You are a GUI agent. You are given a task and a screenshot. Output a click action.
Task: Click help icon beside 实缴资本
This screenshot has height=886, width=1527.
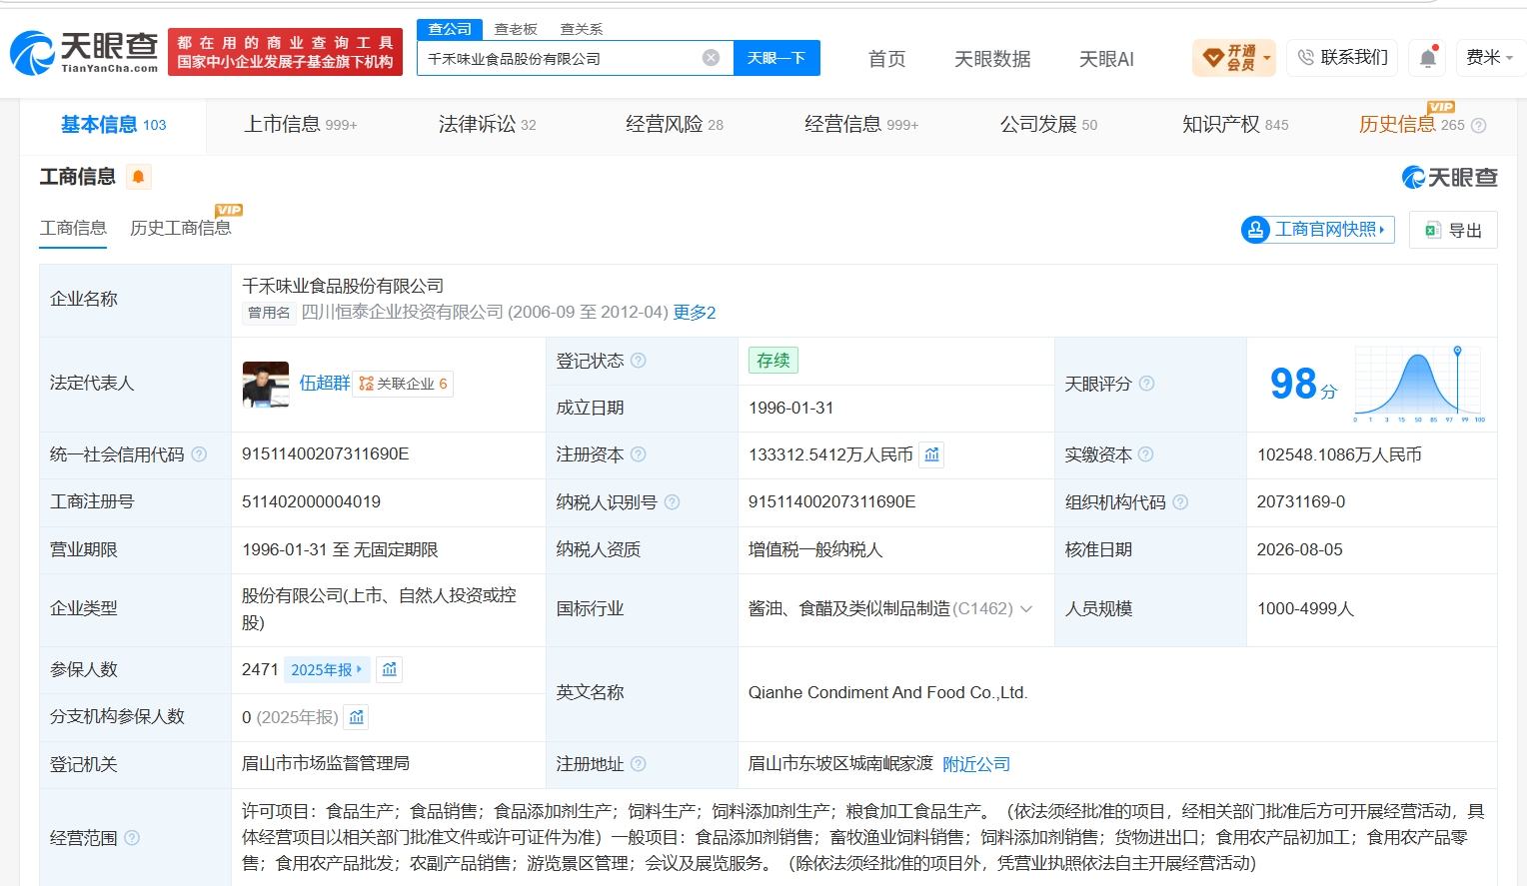(x=1145, y=454)
